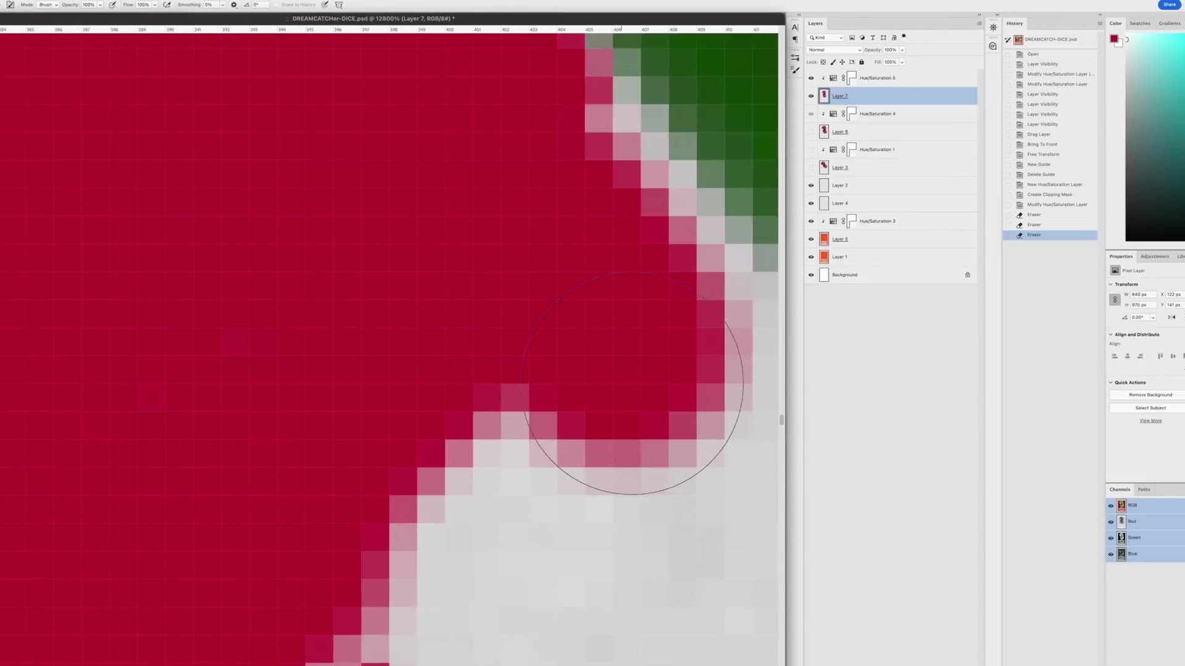Screen dimensions: 1185x666
Task: Click the link width and height icon
Action: pyautogui.click(x=1115, y=300)
